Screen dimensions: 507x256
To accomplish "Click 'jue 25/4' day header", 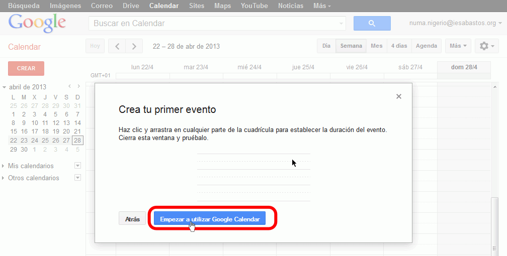I will click(x=303, y=67).
